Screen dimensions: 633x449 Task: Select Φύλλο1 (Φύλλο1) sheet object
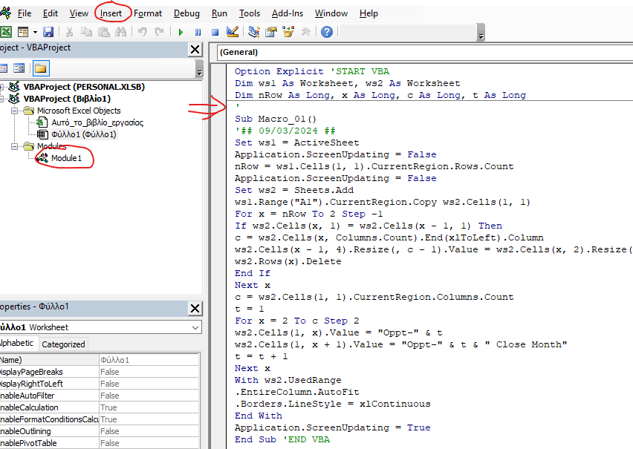(x=83, y=134)
